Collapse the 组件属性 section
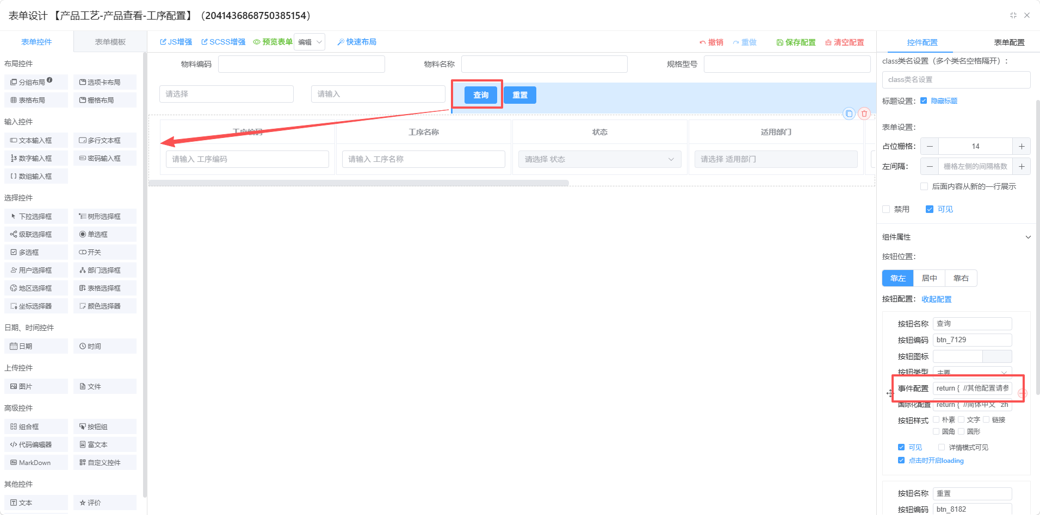Image resolution: width=1040 pixels, height=515 pixels. (1027, 237)
